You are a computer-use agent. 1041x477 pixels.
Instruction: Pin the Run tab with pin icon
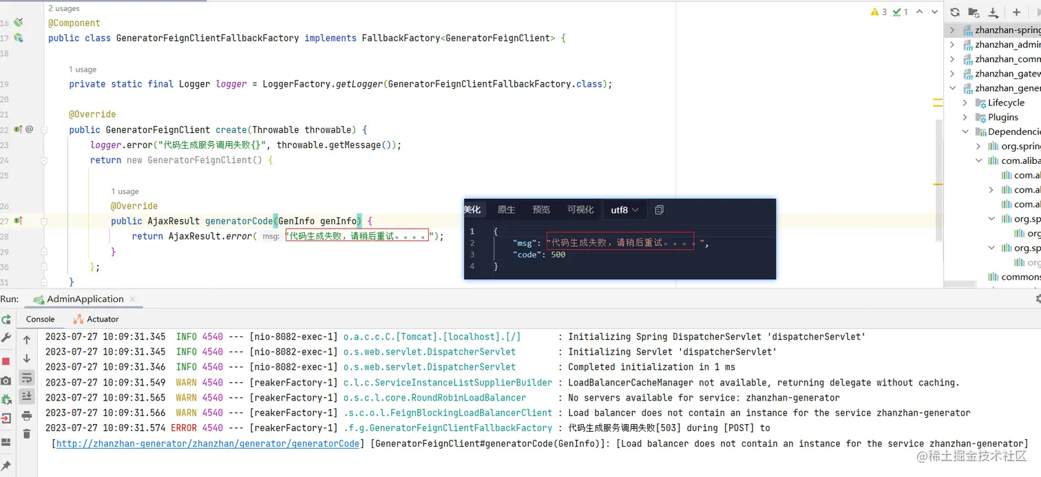pos(6,466)
